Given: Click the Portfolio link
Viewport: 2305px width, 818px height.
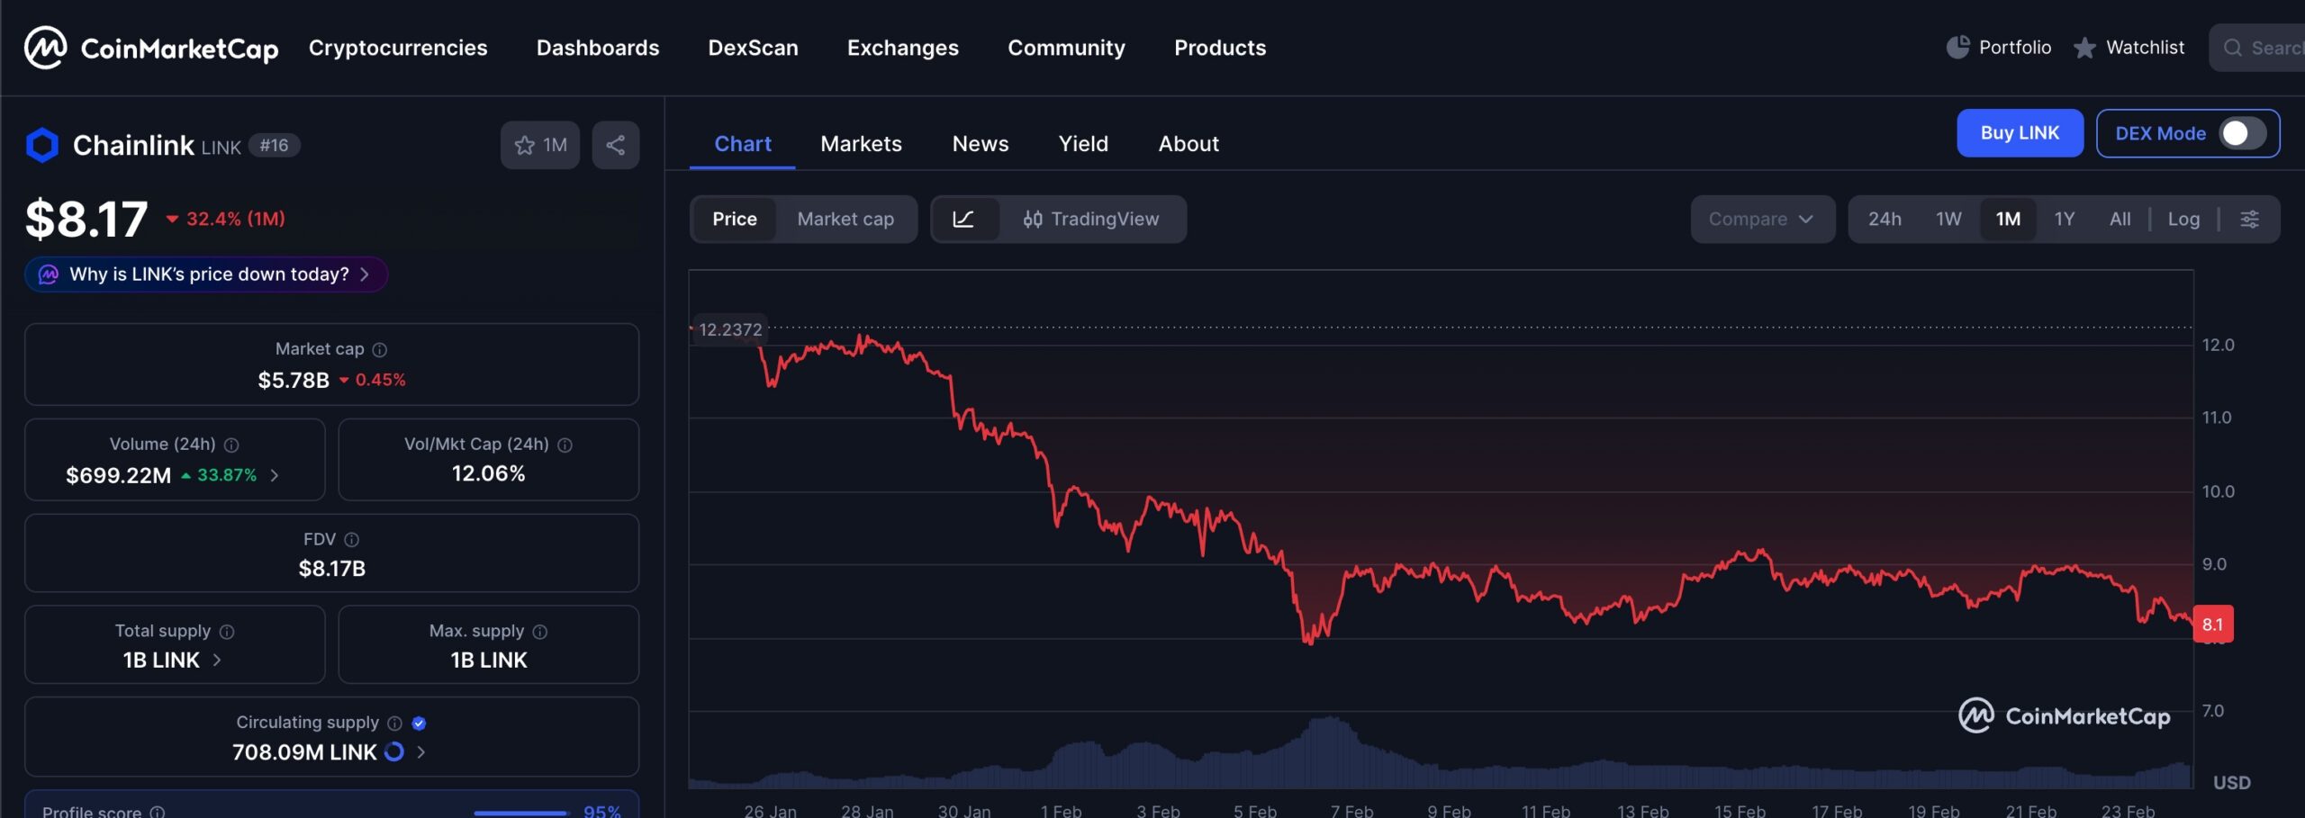Looking at the screenshot, I should click(x=2015, y=48).
